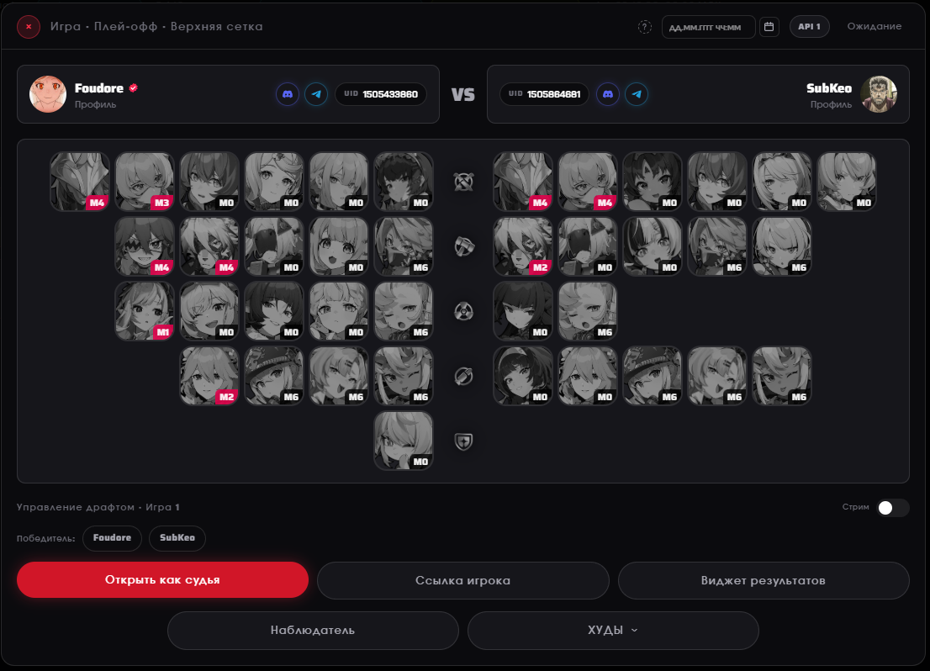Screen dimensions: 930x671
Task: Select Foudore's only M1 character portrait
Action: coord(145,311)
